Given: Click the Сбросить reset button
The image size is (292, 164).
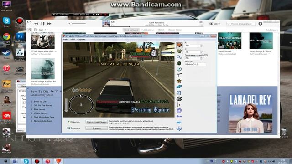Looking at the screenshot, I should pos(74,122).
